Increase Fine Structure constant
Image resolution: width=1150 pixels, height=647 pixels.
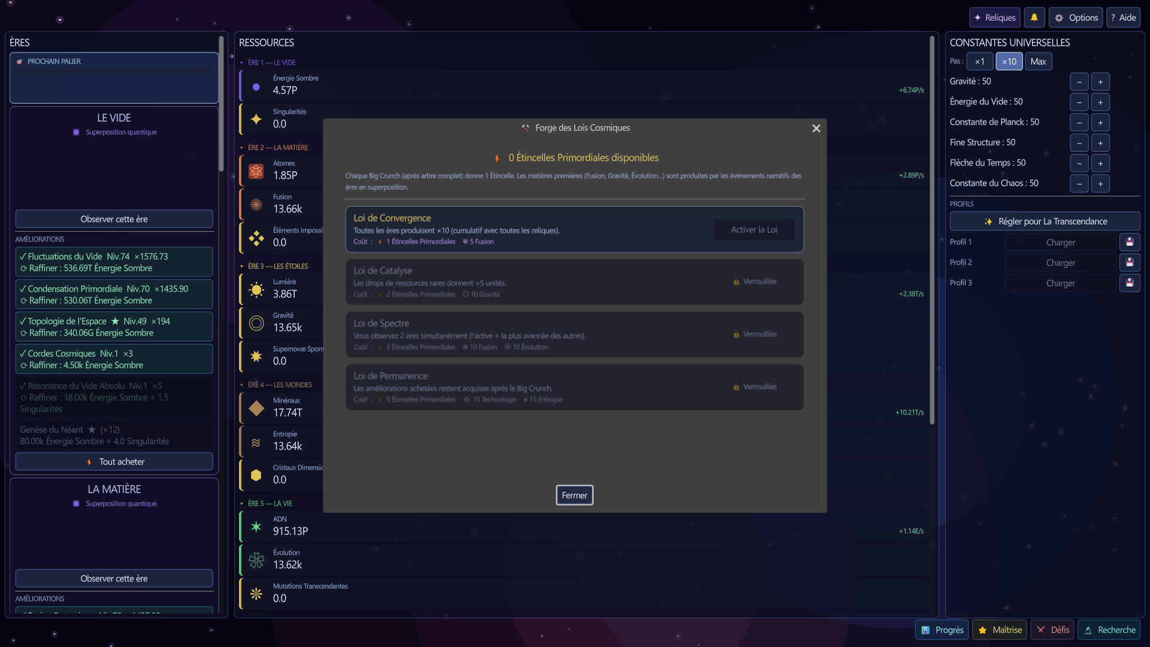(x=1100, y=143)
